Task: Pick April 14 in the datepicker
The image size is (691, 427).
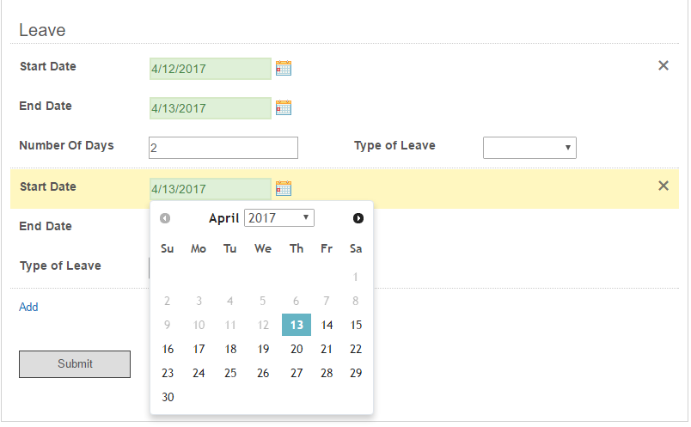Action: pyautogui.click(x=327, y=325)
